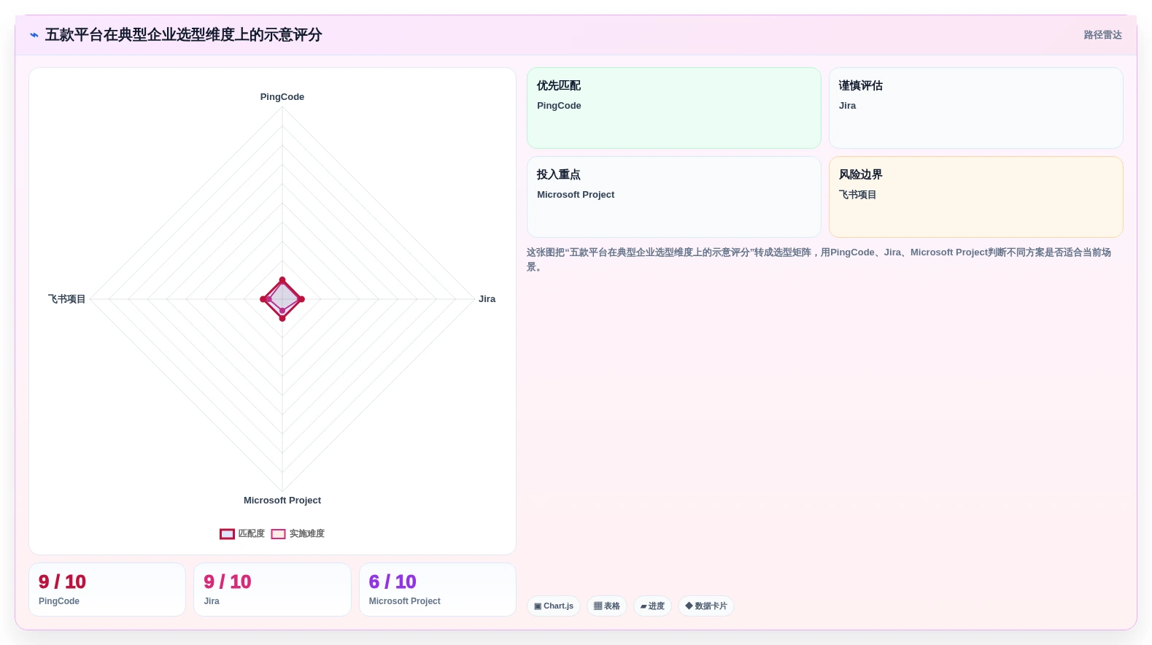The height and width of the screenshot is (645, 1152).
Task: Click the 进度 tag chip
Action: point(652,606)
